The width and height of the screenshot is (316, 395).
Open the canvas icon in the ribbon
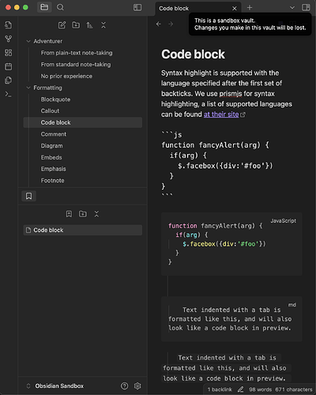(x=9, y=53)
